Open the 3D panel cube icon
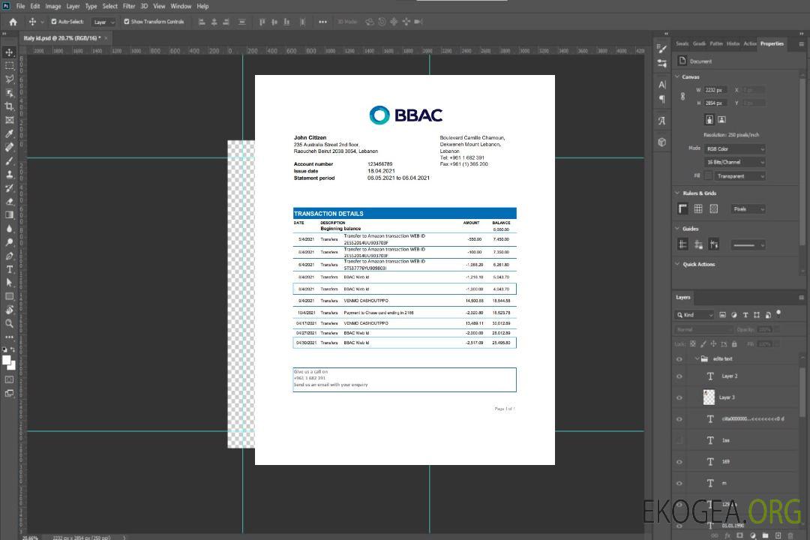 [661, 142]
